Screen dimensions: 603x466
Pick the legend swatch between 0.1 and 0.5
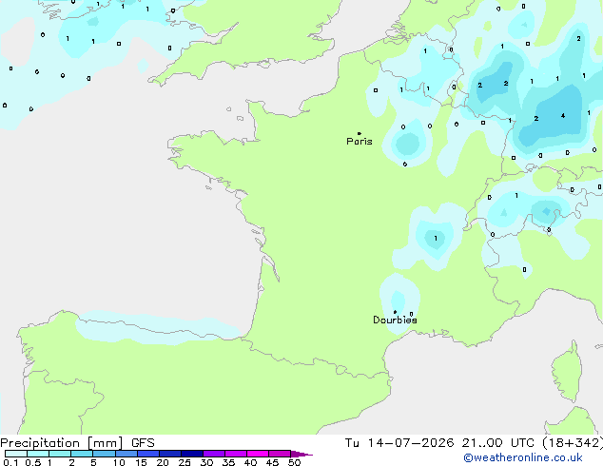16,454
